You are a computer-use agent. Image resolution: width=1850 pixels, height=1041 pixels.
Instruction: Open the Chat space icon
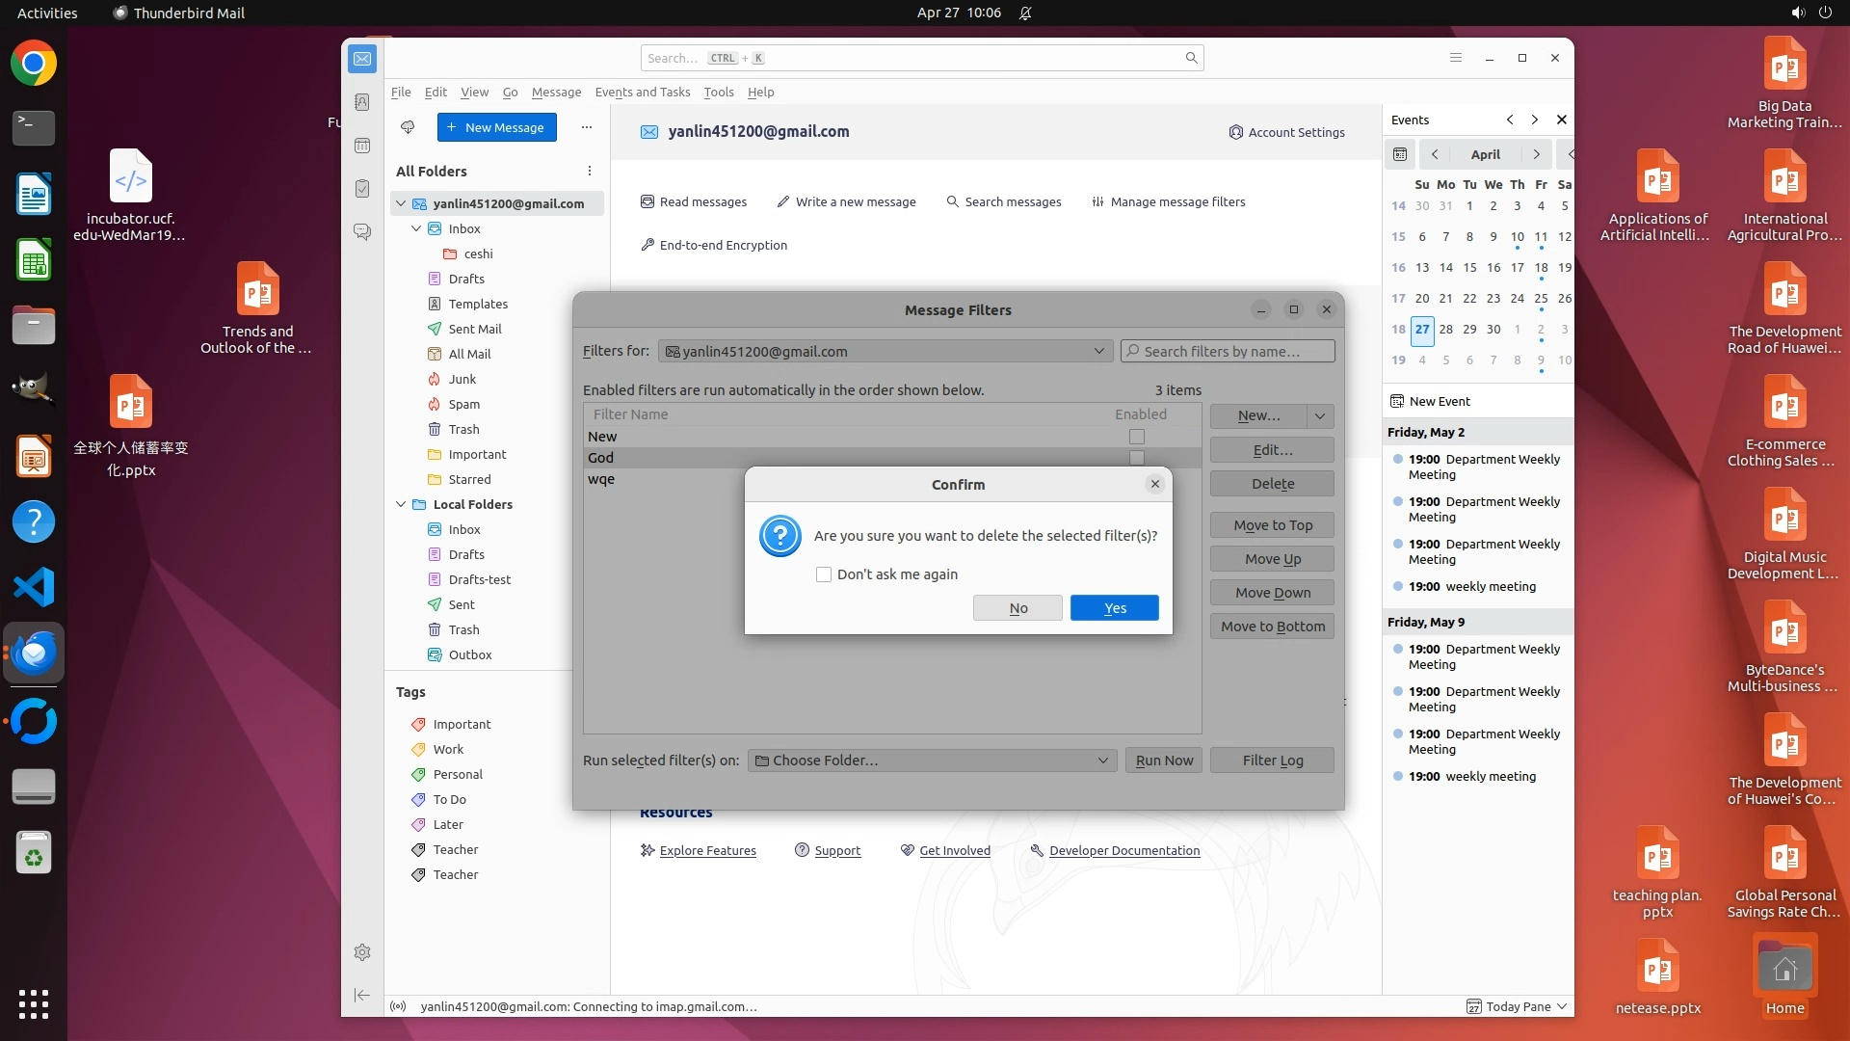362,232
